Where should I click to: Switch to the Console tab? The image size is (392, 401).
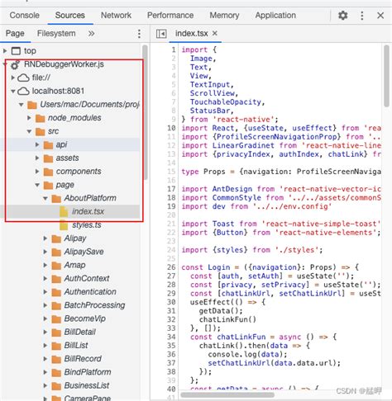click(24, 15)
